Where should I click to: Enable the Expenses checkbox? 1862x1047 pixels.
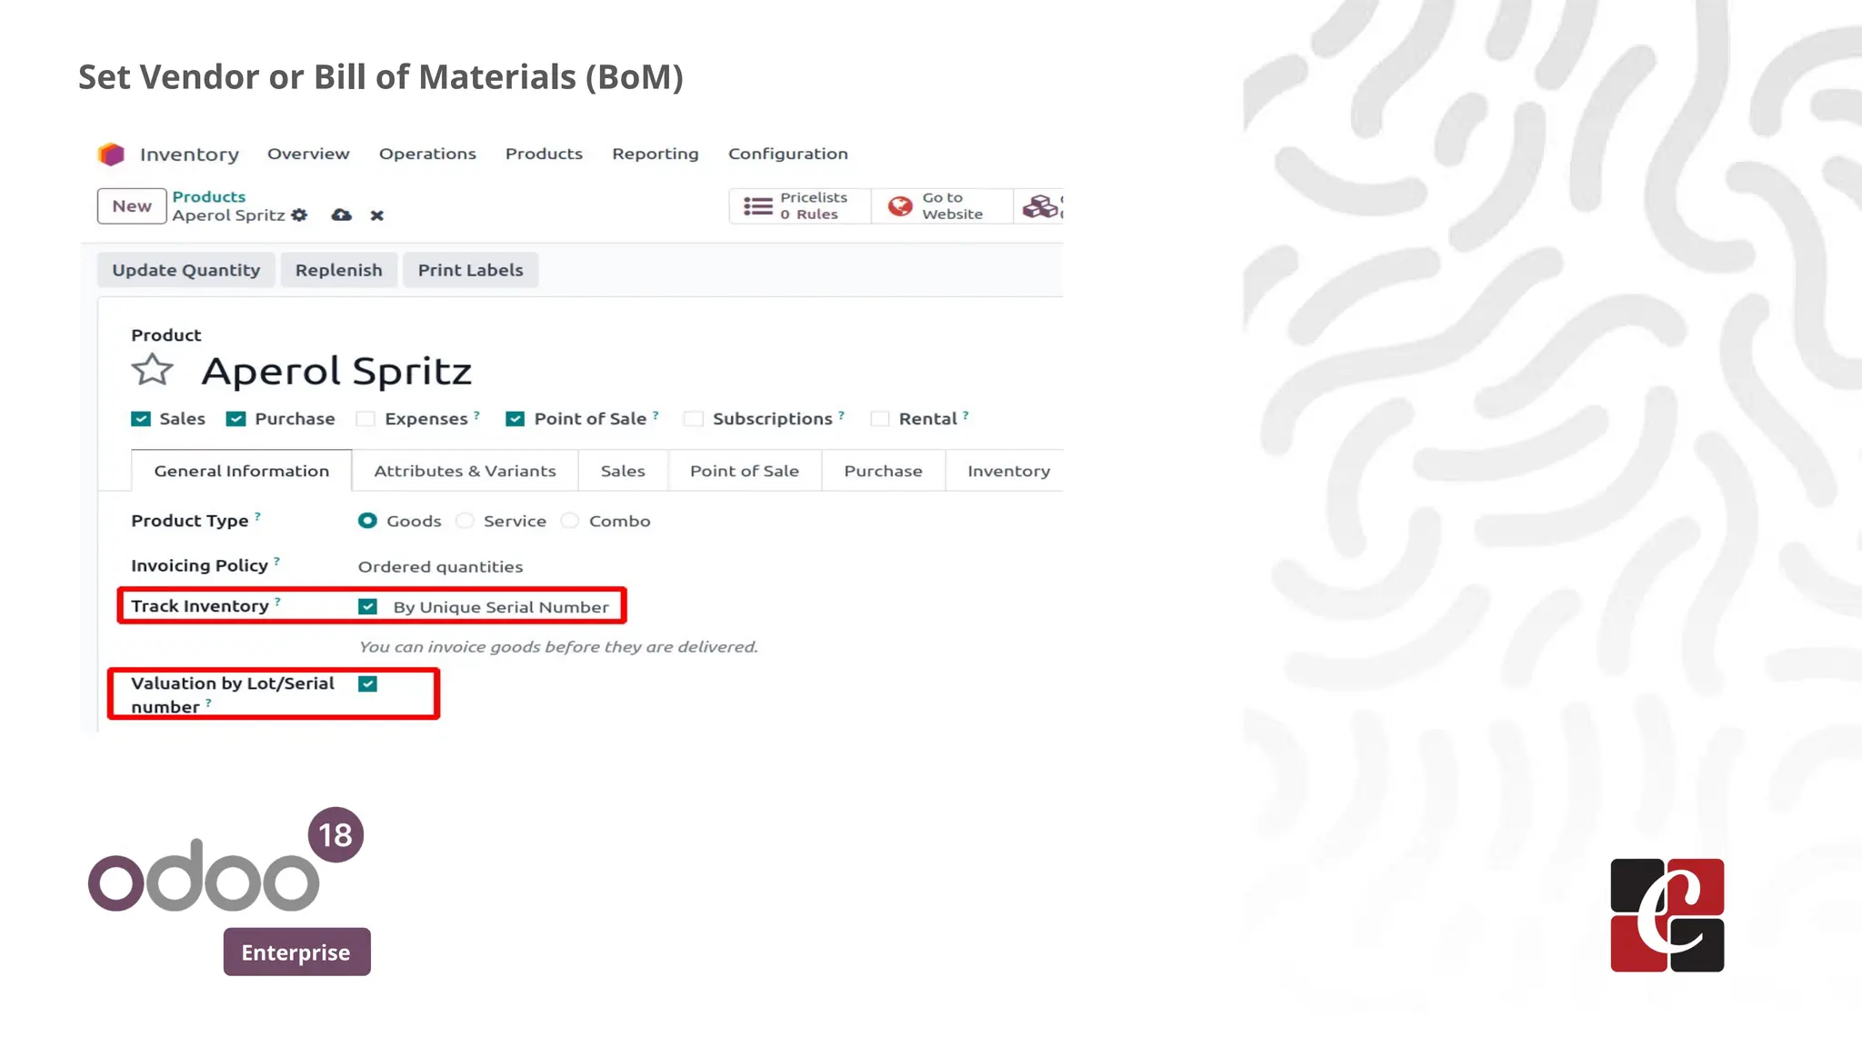[365, 419]
